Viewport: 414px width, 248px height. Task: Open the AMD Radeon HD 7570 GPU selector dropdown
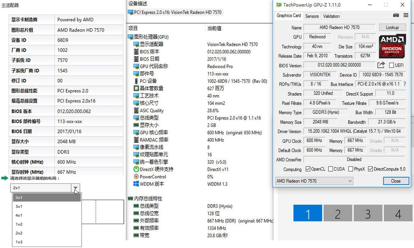point(314,181)
